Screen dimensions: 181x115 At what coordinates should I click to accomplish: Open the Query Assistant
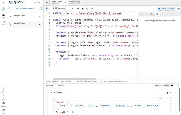(x=166, y=9)
